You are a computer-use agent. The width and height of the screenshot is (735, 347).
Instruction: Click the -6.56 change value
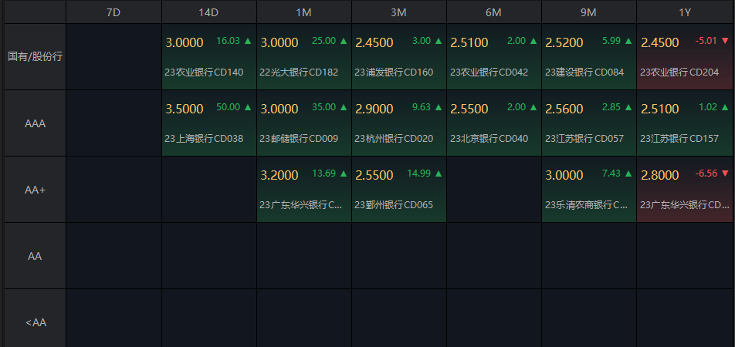[x=706, y=173]
